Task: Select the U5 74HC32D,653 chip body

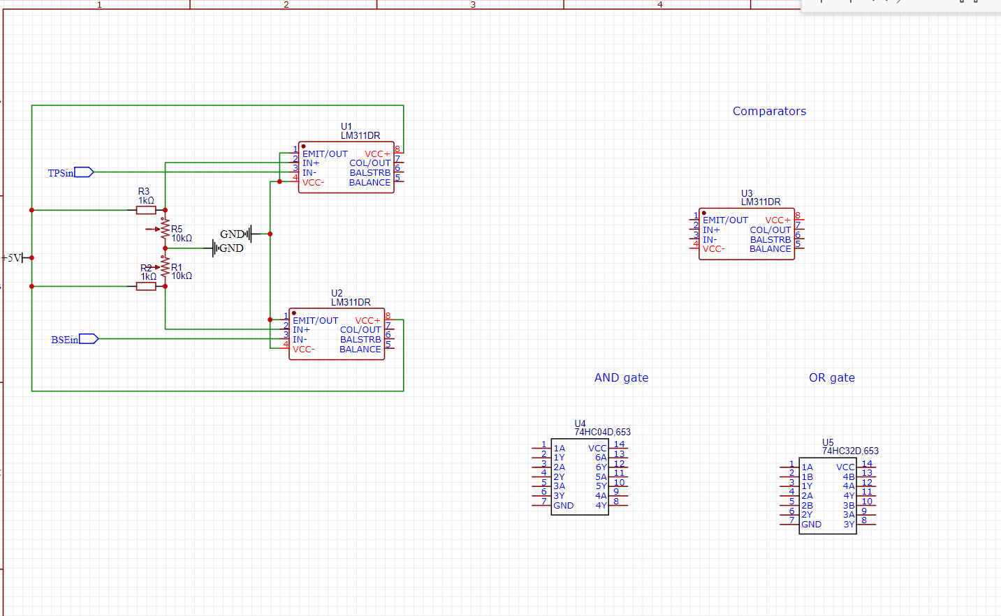Action: pos(828,496)
